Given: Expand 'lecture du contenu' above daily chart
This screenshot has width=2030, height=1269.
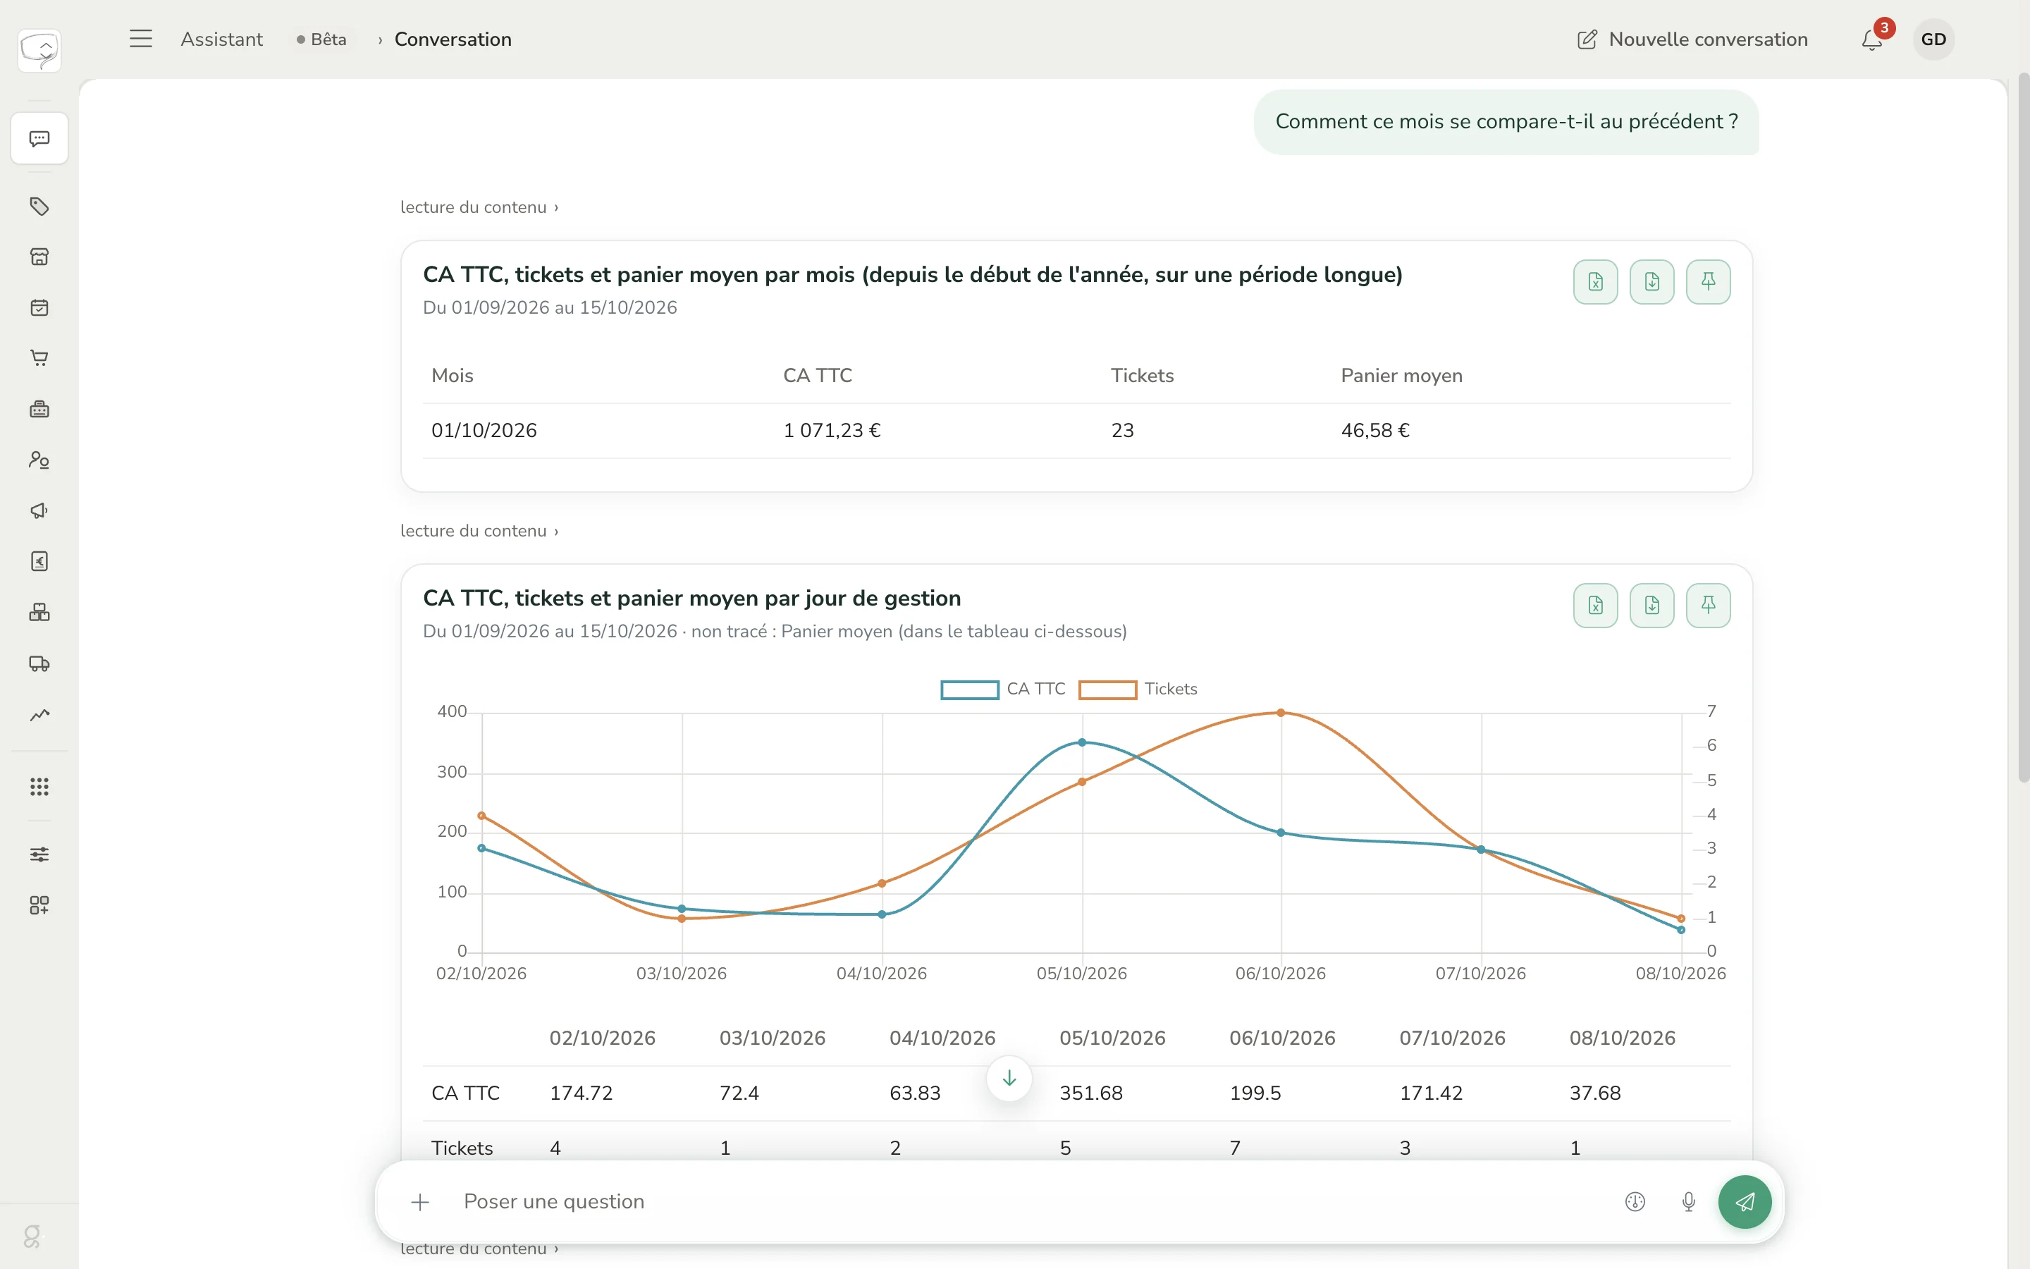Looking at the screenshot, I should [x=480, y=530].
